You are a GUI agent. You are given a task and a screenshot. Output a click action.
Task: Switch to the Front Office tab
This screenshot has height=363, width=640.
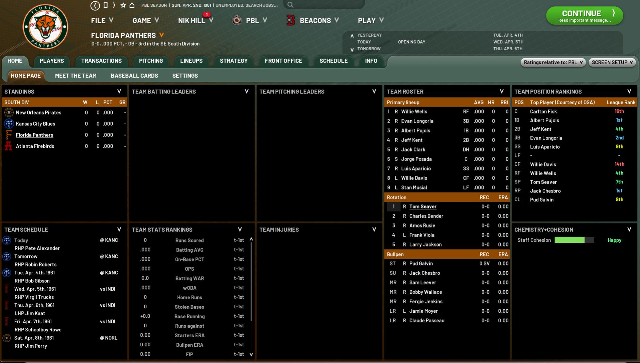click(283, 61)
